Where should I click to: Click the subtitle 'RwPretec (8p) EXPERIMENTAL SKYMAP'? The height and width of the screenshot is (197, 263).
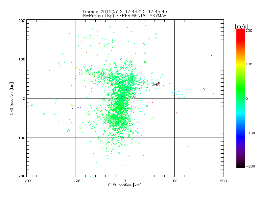pyautogui.click(x=125, y=16)
